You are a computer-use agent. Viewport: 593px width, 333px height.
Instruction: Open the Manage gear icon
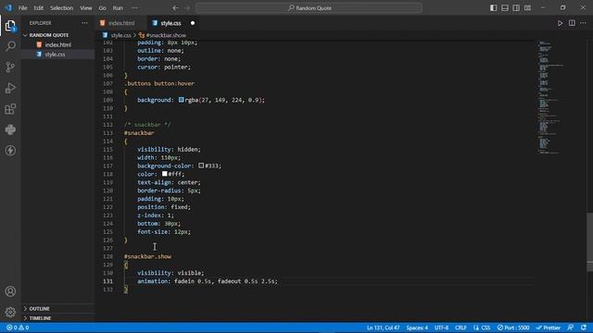tap(10, 312)
